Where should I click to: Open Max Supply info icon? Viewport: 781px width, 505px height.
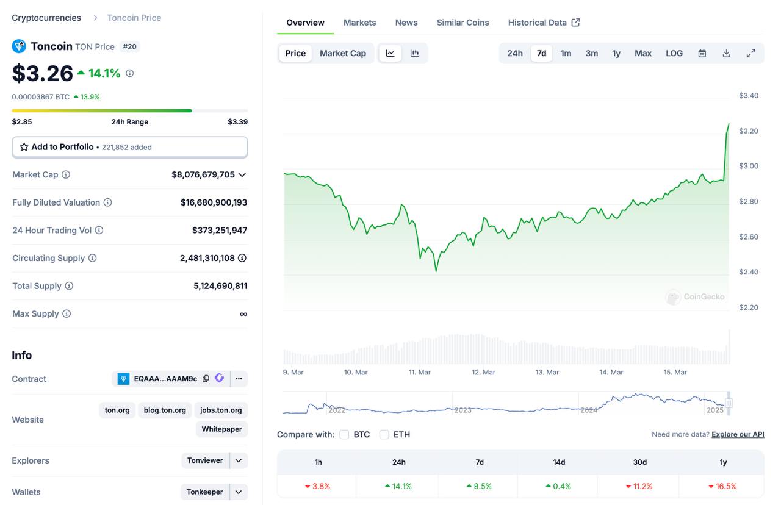click(x=67, y=313)
